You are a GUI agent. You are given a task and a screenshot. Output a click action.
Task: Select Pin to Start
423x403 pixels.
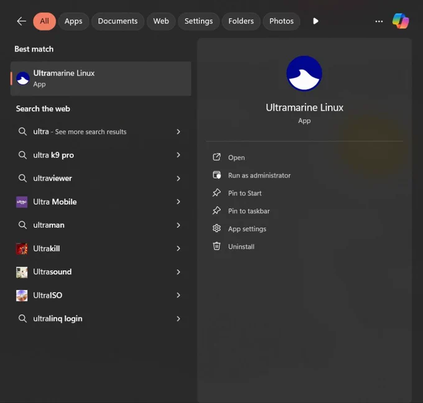point(244,193)
